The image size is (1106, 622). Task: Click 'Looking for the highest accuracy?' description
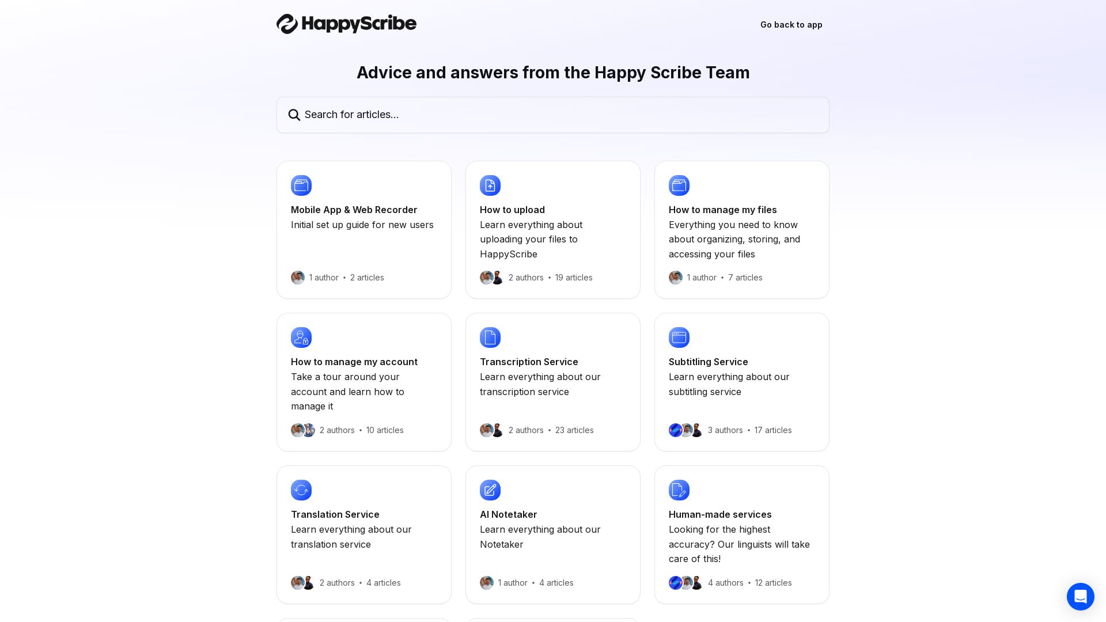pyautogui.click(x=739, y=544)
